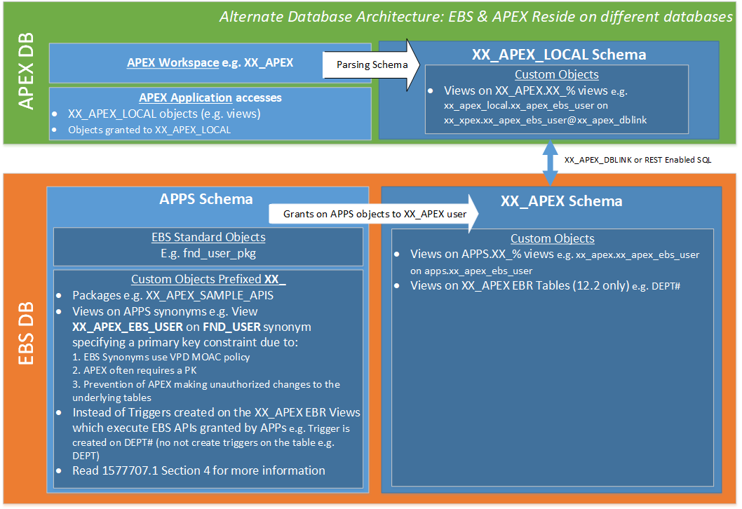742x509 pixels.
Task: Click Read 1577707.1 Section 4 bullet
Action: pos(198,470)
